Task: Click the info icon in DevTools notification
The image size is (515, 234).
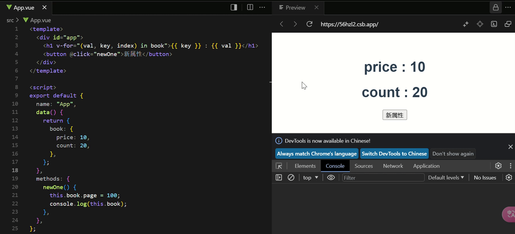Action: click(x=279, y=141)
